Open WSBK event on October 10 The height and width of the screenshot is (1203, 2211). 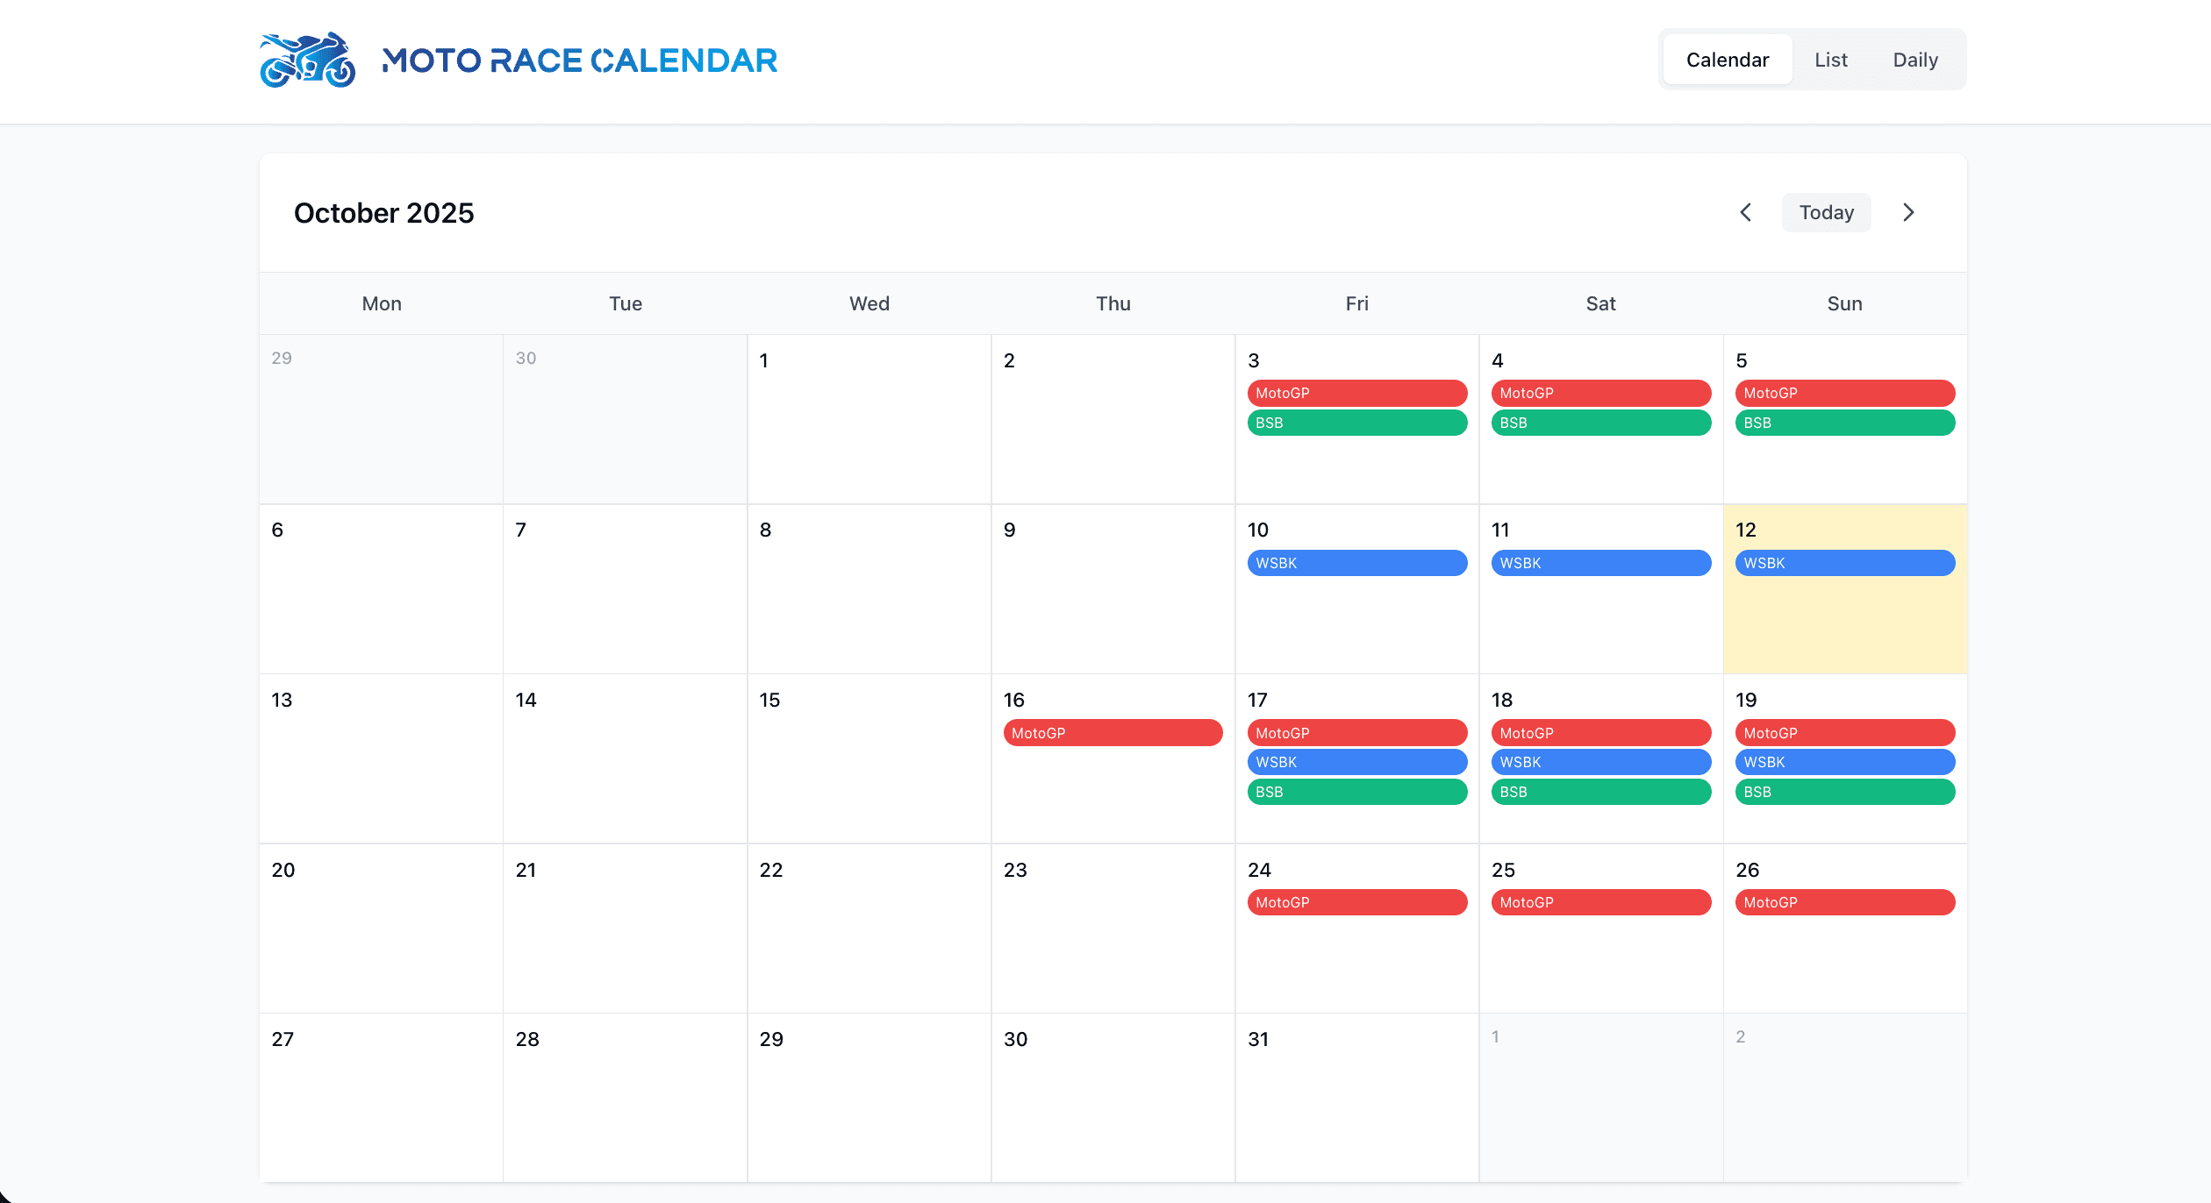coord(1356,563)
